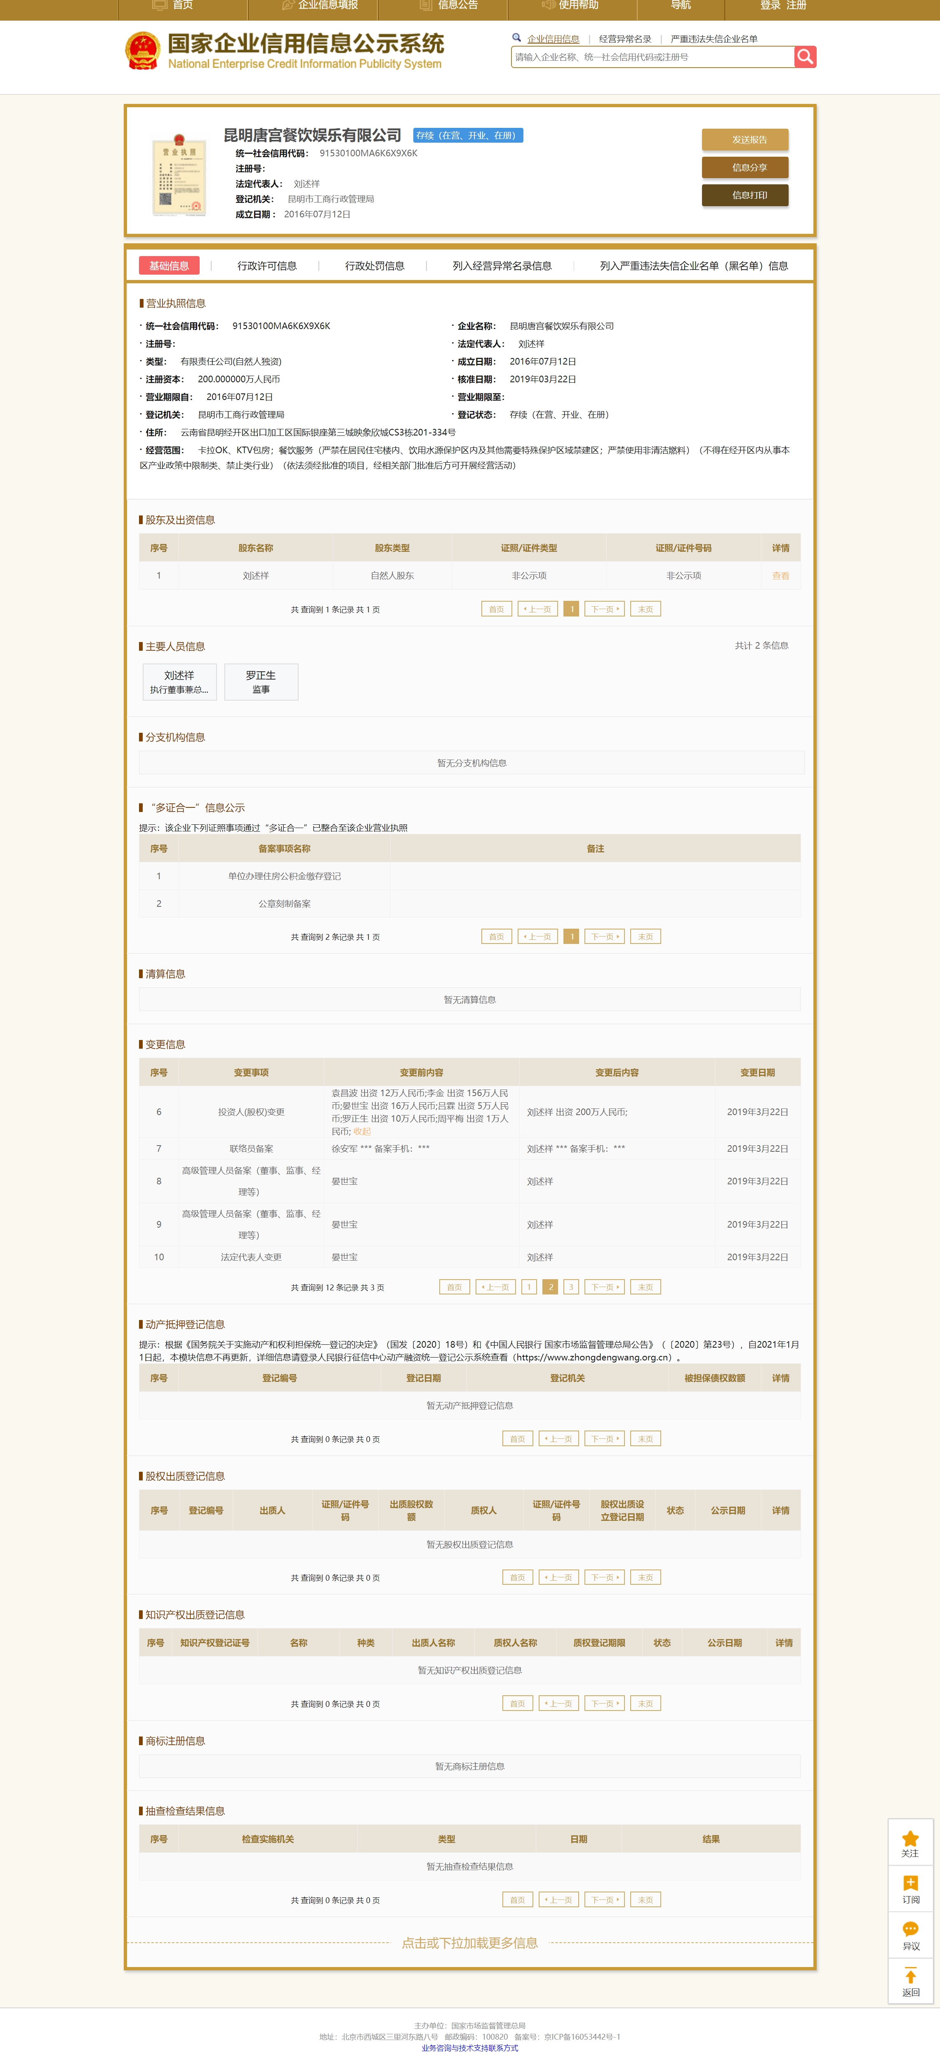Click 查看 in the shareholder 刘述祥 row

tap(780, 576)
